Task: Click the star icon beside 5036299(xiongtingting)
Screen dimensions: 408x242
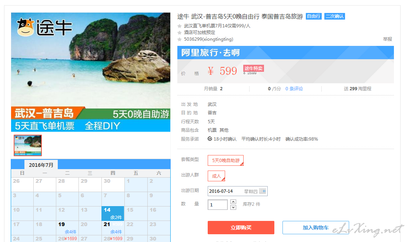Action: pyautogui.click(x=179, y=40)
